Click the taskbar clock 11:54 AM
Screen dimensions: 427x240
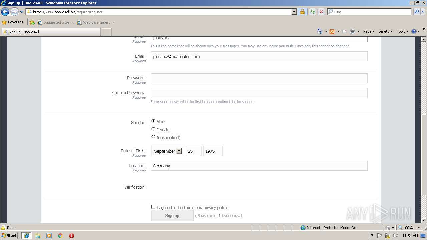(x=410, y=236)
